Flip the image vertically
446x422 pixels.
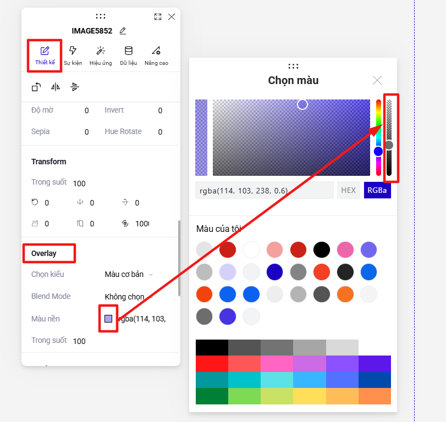tap(75, 87)
